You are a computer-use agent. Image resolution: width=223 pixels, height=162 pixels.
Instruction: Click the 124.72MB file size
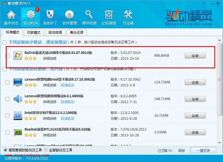162,82
